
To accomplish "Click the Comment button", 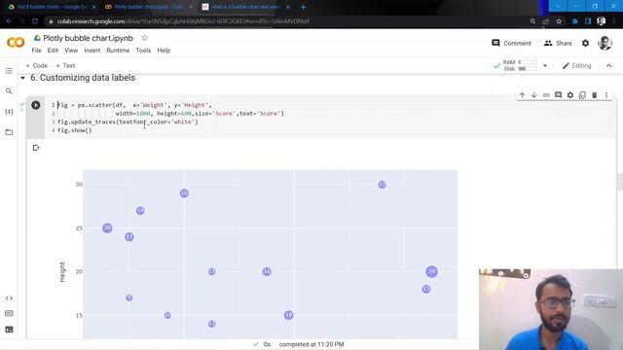I will [511, 43].
